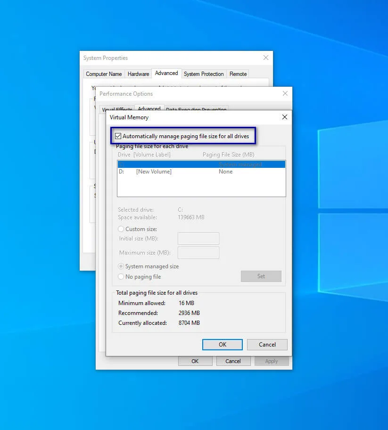Select Advanced tab in System Properties
This screenshot has height=430, width=388.
[166, 73]
